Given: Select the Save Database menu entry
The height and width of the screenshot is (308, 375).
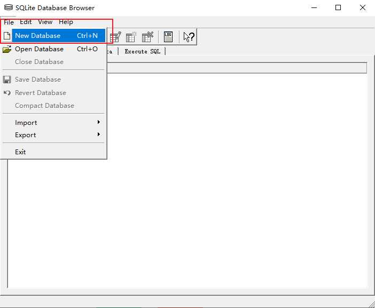Looking at the screenshot, I should [54, 80].
